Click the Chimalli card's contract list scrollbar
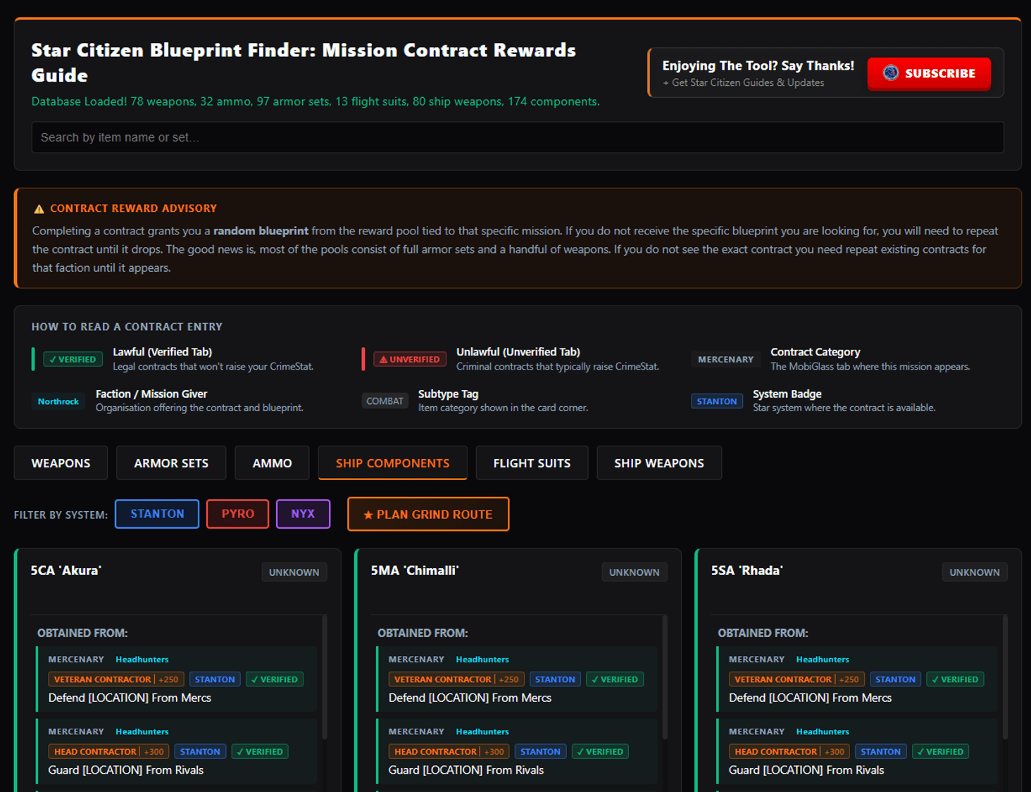This screenshot has height=792, width=1031. 665,677
